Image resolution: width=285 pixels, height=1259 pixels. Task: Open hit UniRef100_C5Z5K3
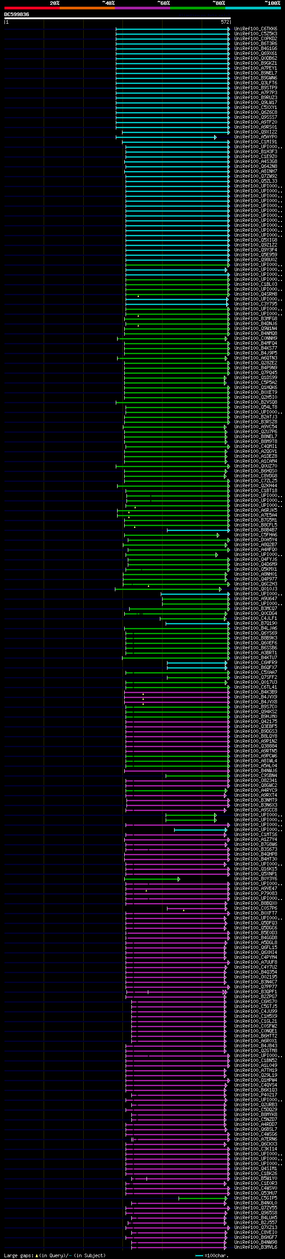256,34
